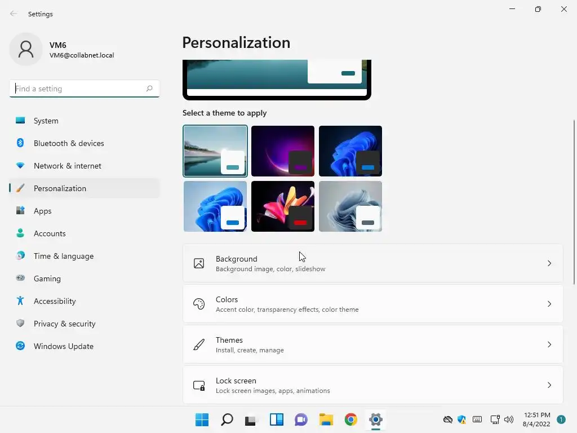
Task: Click the search magnifier in Find a setting
Action: [x=149, y=89]
